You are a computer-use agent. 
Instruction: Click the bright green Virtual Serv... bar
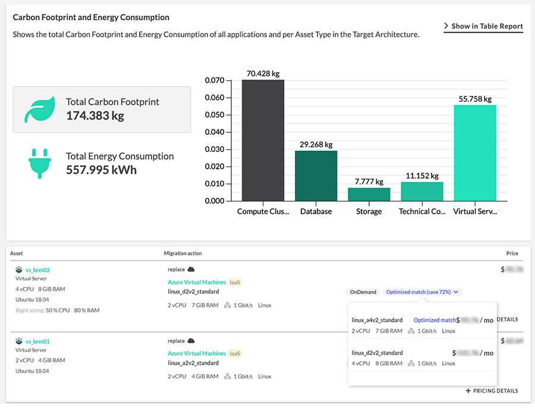(475, 153)
